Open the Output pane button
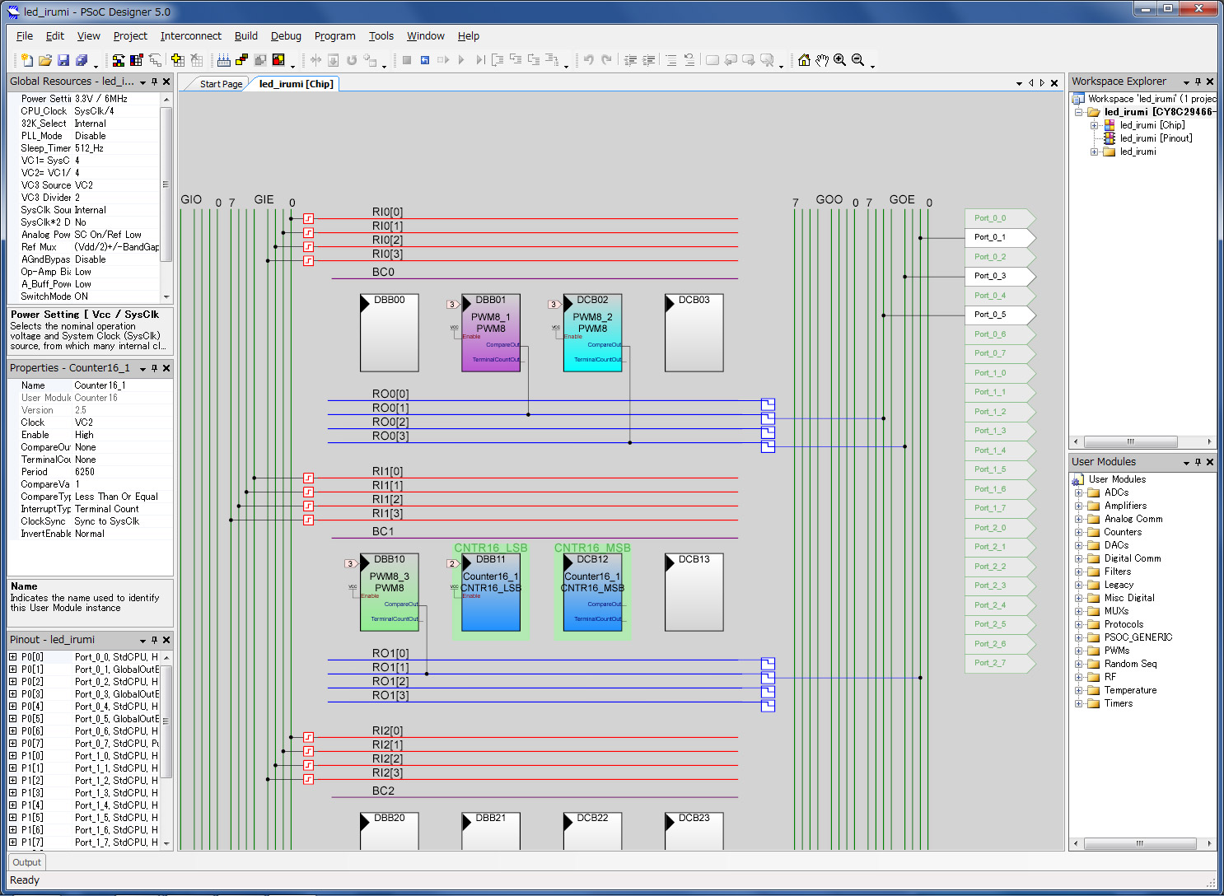 point(26,862)
